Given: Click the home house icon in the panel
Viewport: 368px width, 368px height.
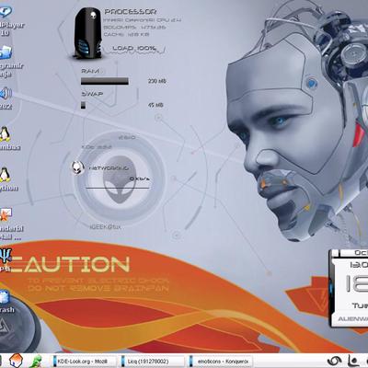Looking at the screenshot, I should (x=16, y=361).
